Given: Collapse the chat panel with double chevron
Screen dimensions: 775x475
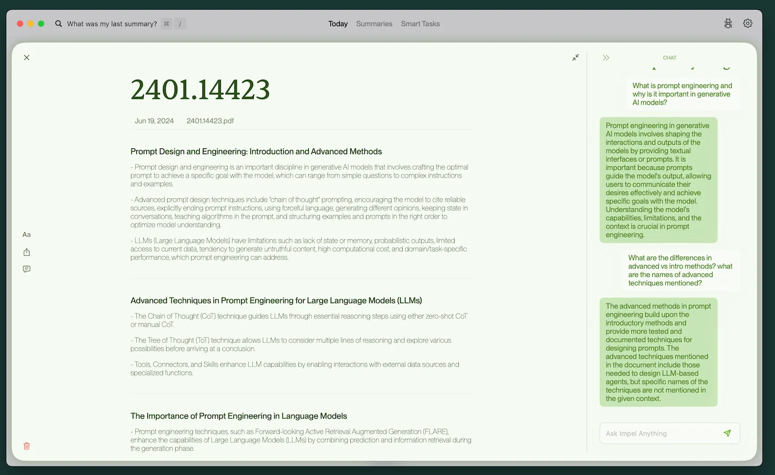Looking at the screenshot, I should coord(606,58).
